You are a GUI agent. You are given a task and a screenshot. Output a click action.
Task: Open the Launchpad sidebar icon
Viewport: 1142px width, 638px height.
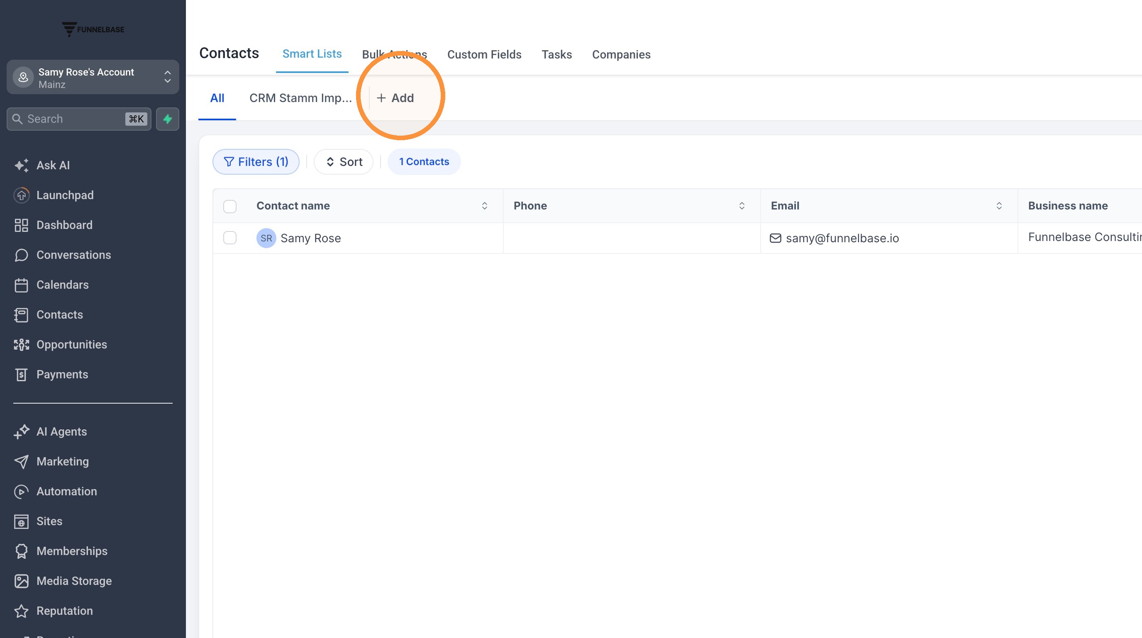coord(21,195)
